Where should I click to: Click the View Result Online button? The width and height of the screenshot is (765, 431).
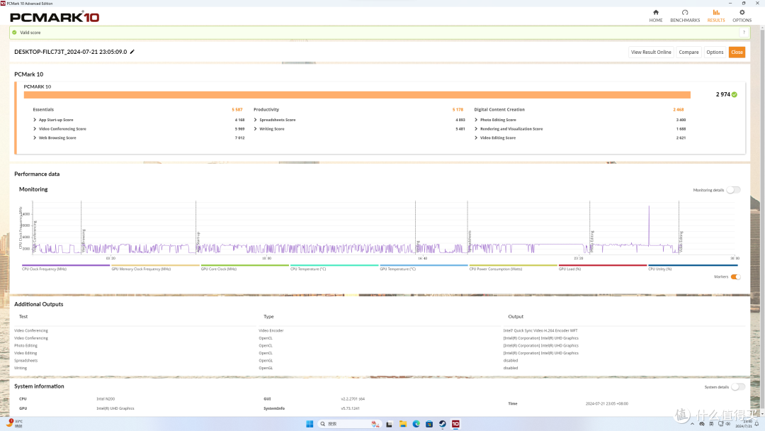(651, 52)
